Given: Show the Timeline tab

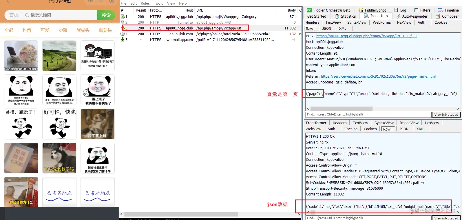Looking at the screenshot, I should [x=448, y=10].
